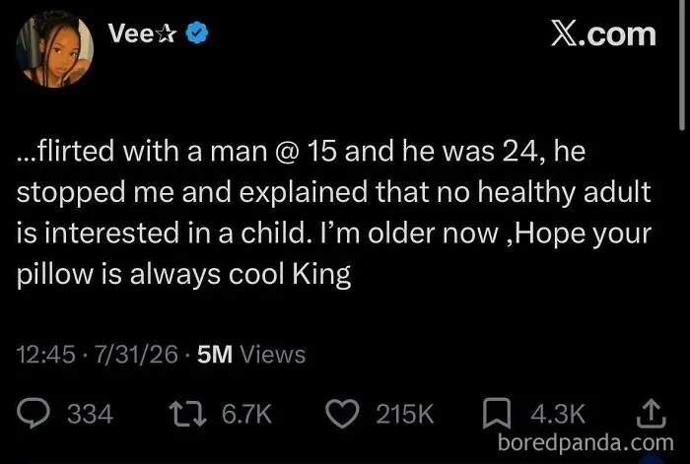Click the 334 replies count

click(x=90, y=415)
